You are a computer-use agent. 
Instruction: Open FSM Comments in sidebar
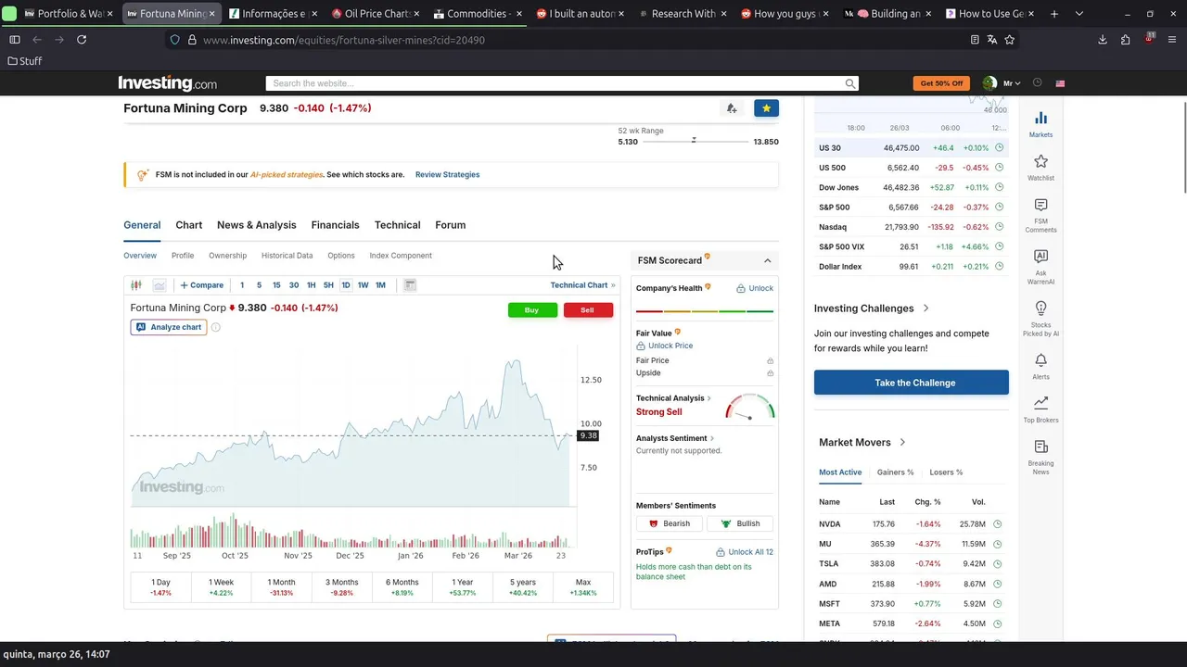point(1040,215)
